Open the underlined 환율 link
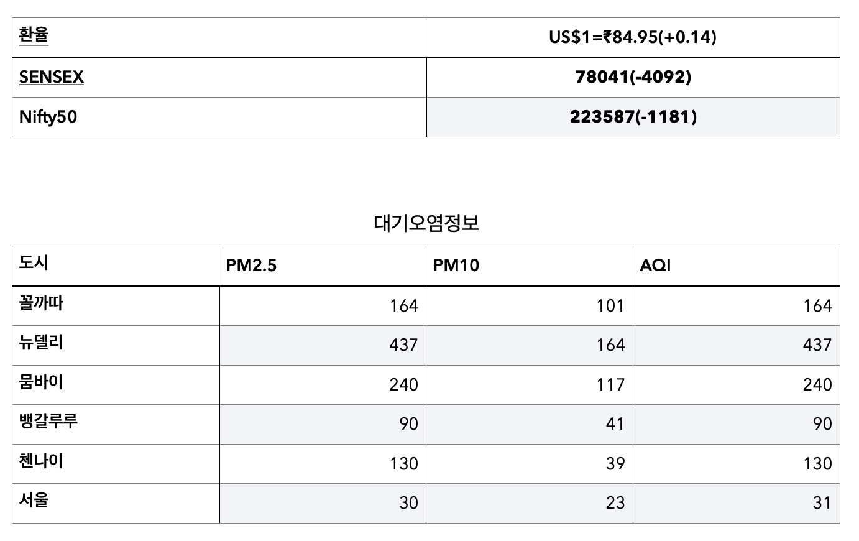 (34, 35)
